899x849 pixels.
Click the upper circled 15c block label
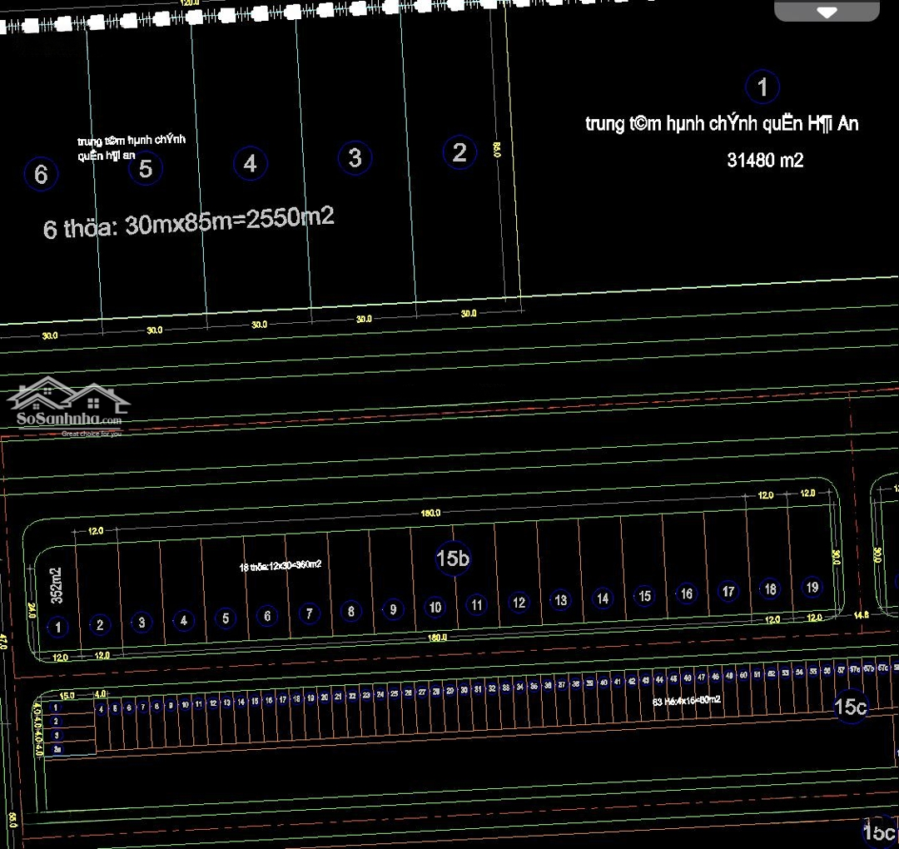tap(850, 707)
